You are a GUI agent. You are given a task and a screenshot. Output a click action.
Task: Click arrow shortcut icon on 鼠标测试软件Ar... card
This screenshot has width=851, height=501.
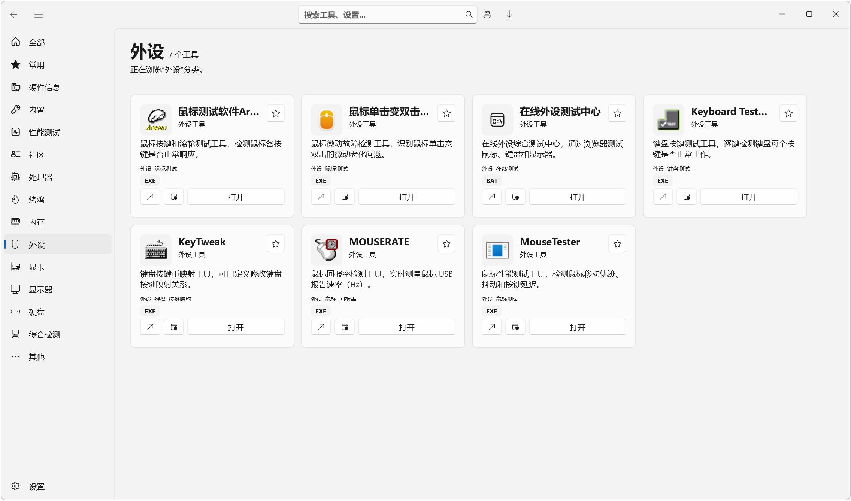pos(150,197)
